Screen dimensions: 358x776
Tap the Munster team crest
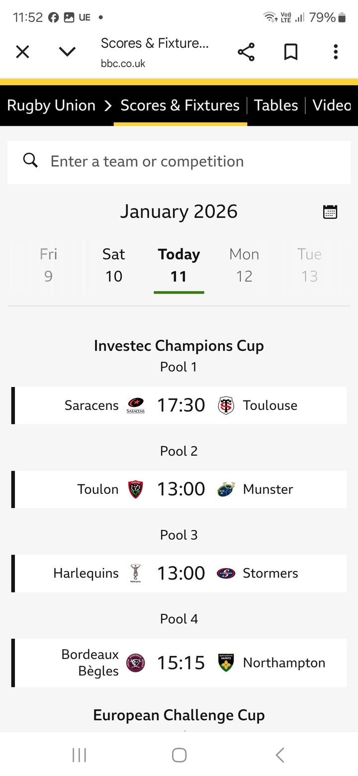(x=226, y=489)
